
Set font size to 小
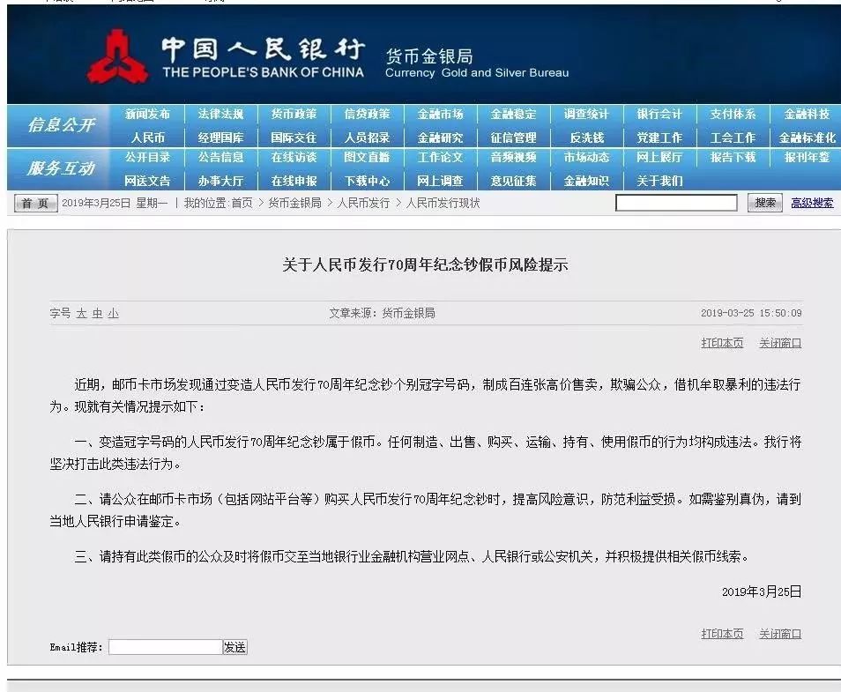[x=113, y=313]
